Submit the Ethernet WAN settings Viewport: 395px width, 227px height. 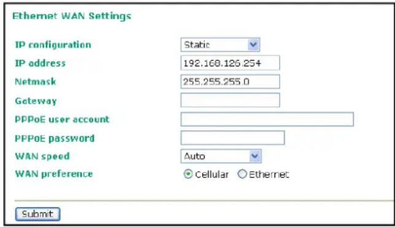38,214
